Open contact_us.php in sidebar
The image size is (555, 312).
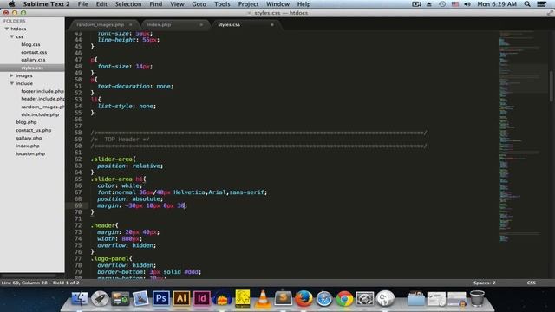pos(33,130)
